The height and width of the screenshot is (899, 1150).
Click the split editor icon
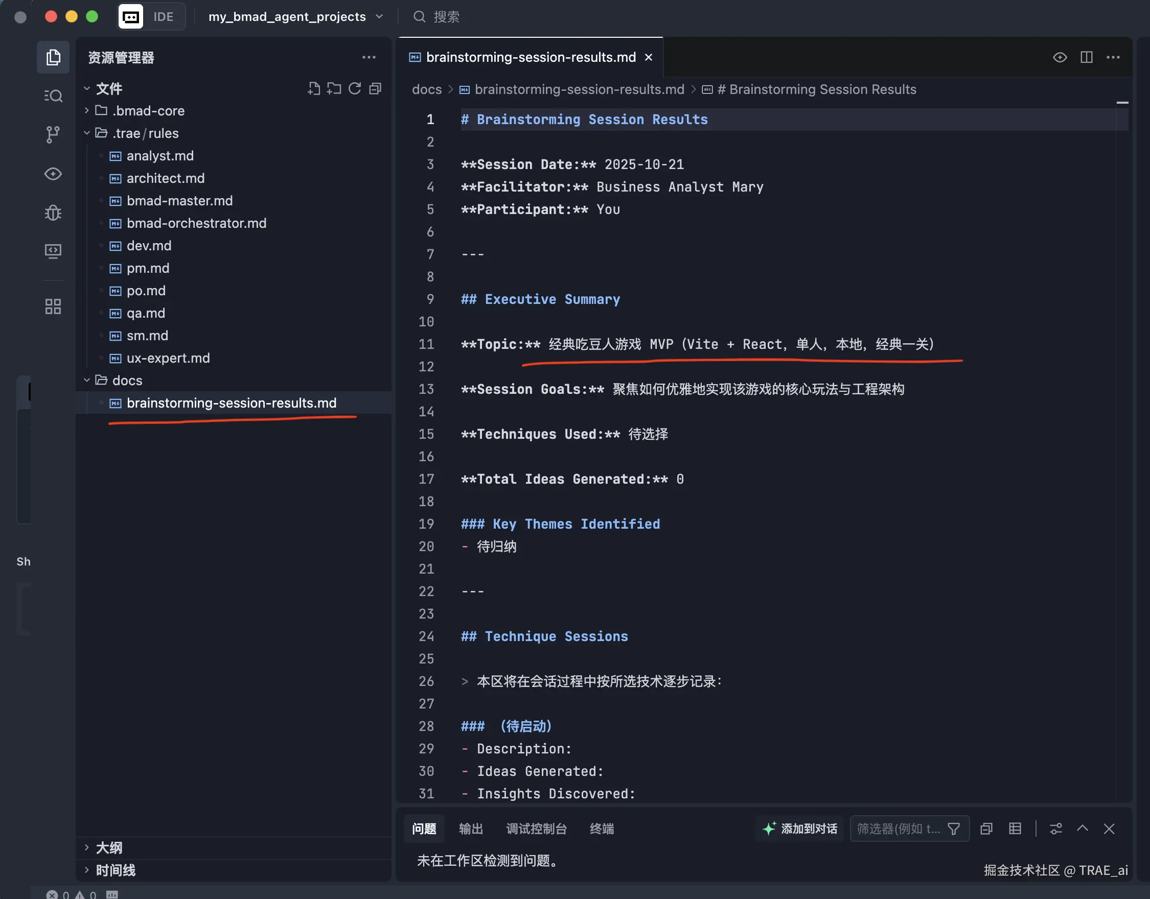coord(1086,57)
